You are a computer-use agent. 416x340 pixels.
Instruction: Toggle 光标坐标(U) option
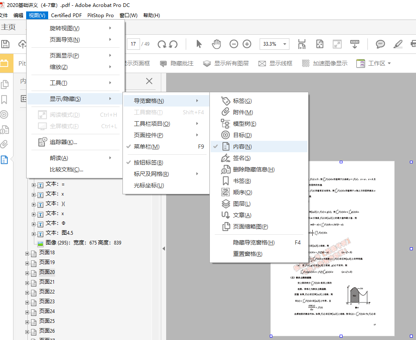tap(166, 185)
